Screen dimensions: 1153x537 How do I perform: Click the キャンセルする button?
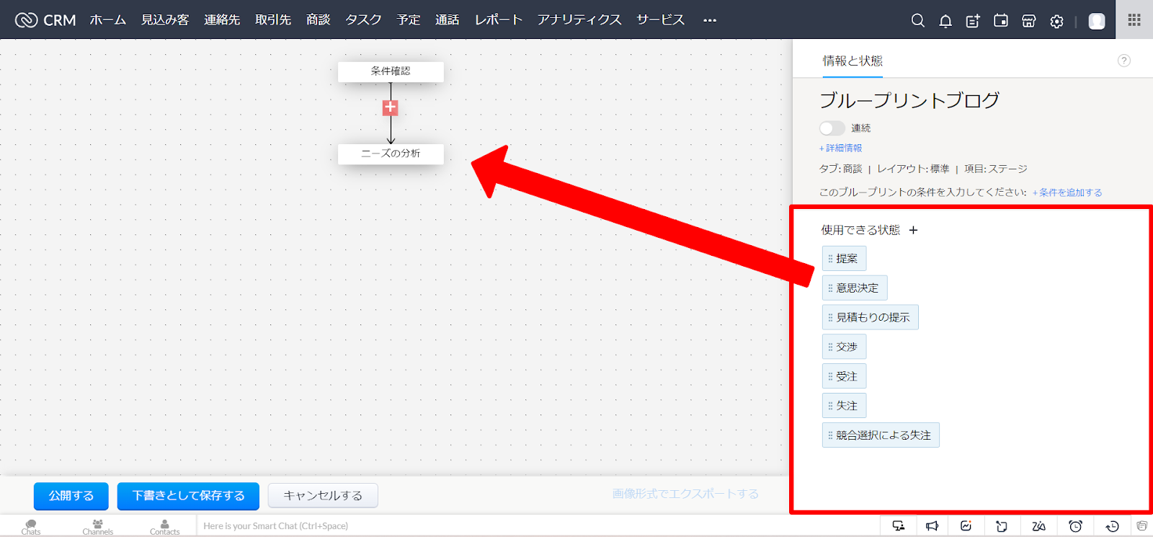click(323, 496)
